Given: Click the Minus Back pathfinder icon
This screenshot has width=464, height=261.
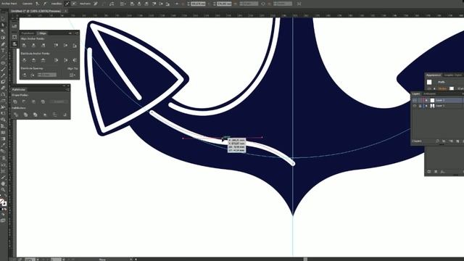Looking at the screenshot, I should click(65, 115).
